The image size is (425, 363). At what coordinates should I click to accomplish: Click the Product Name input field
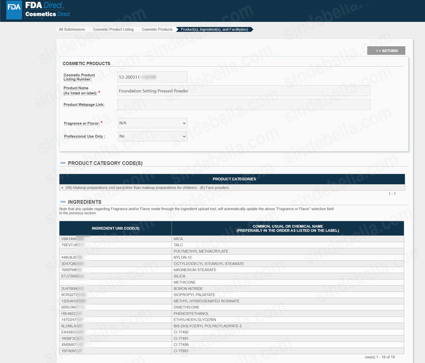click(244, 91)
